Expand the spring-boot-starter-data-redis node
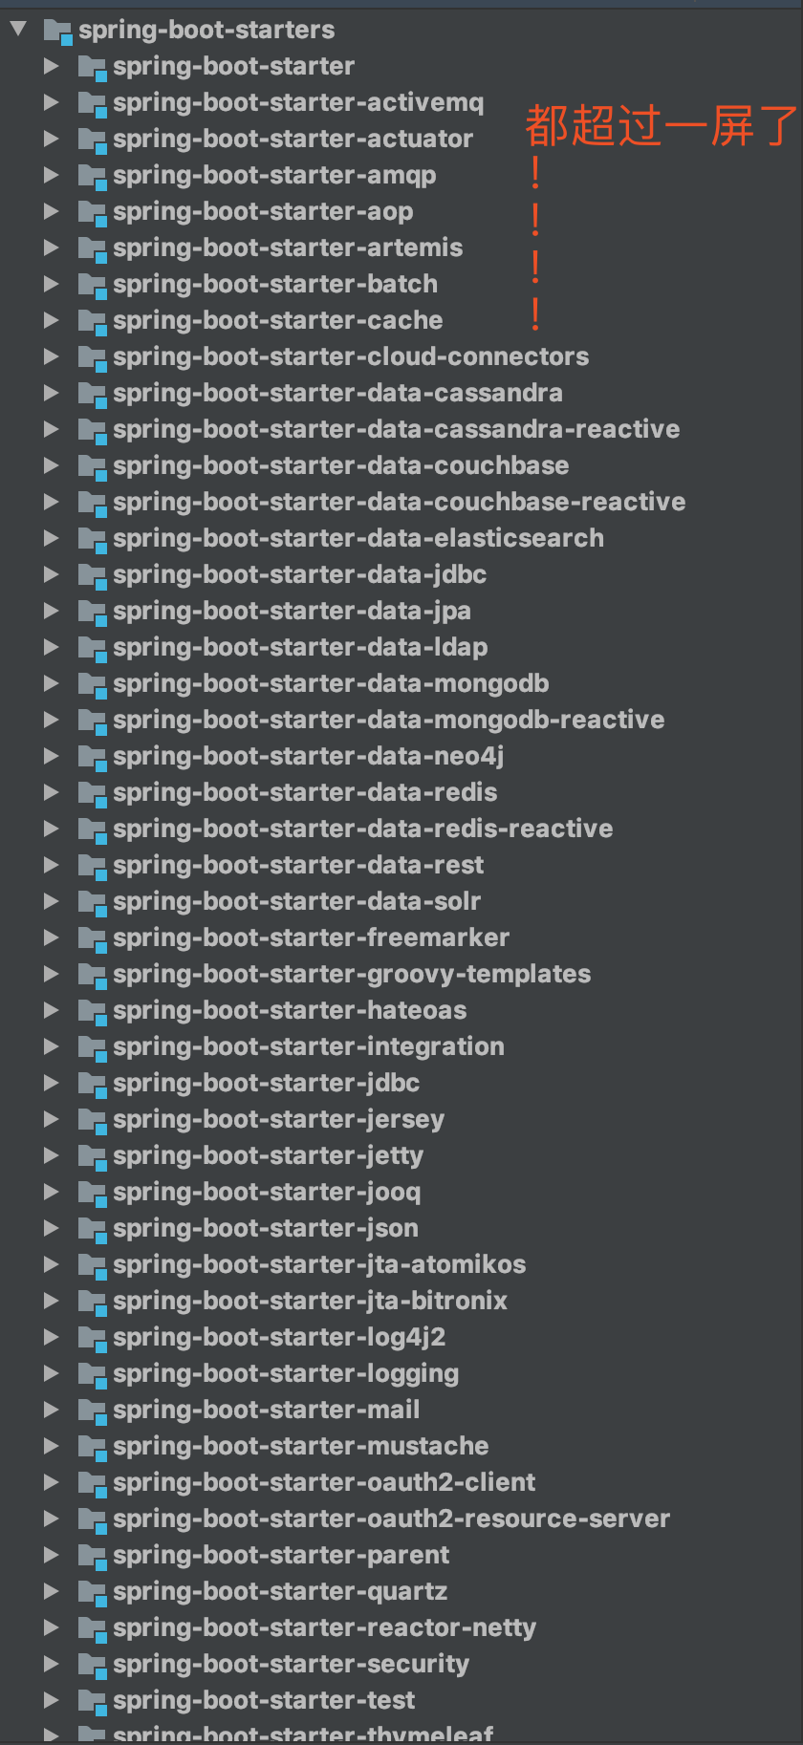 (52, 792)
